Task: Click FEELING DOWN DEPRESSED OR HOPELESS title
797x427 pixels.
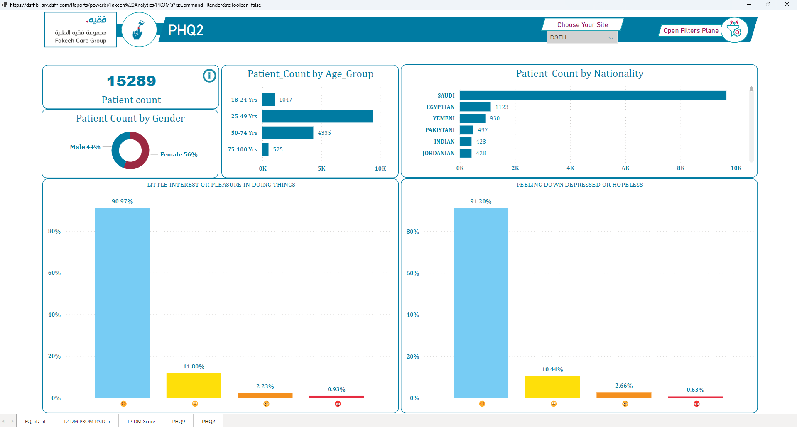Action: pos(580,185)
